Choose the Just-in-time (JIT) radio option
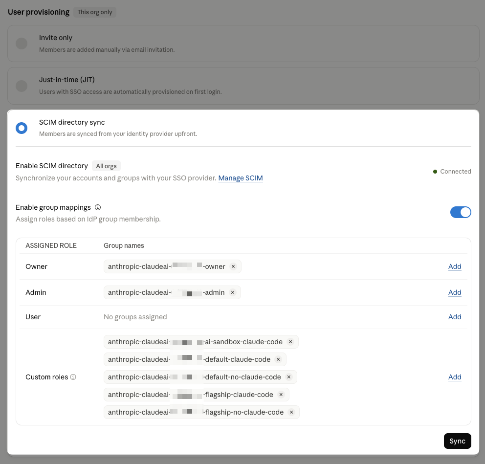The image size is (485, 464). (x=22, y=86)
